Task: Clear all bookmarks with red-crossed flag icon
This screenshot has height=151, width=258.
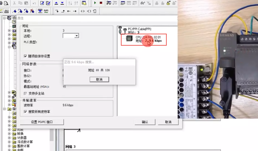Action: pyautogui.click(x=32, y=11)
